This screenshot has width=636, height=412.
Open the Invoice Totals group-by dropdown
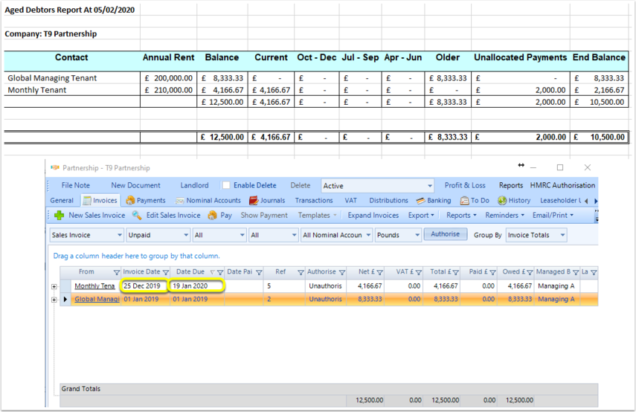pyautogui.click(x=536, y=235)
